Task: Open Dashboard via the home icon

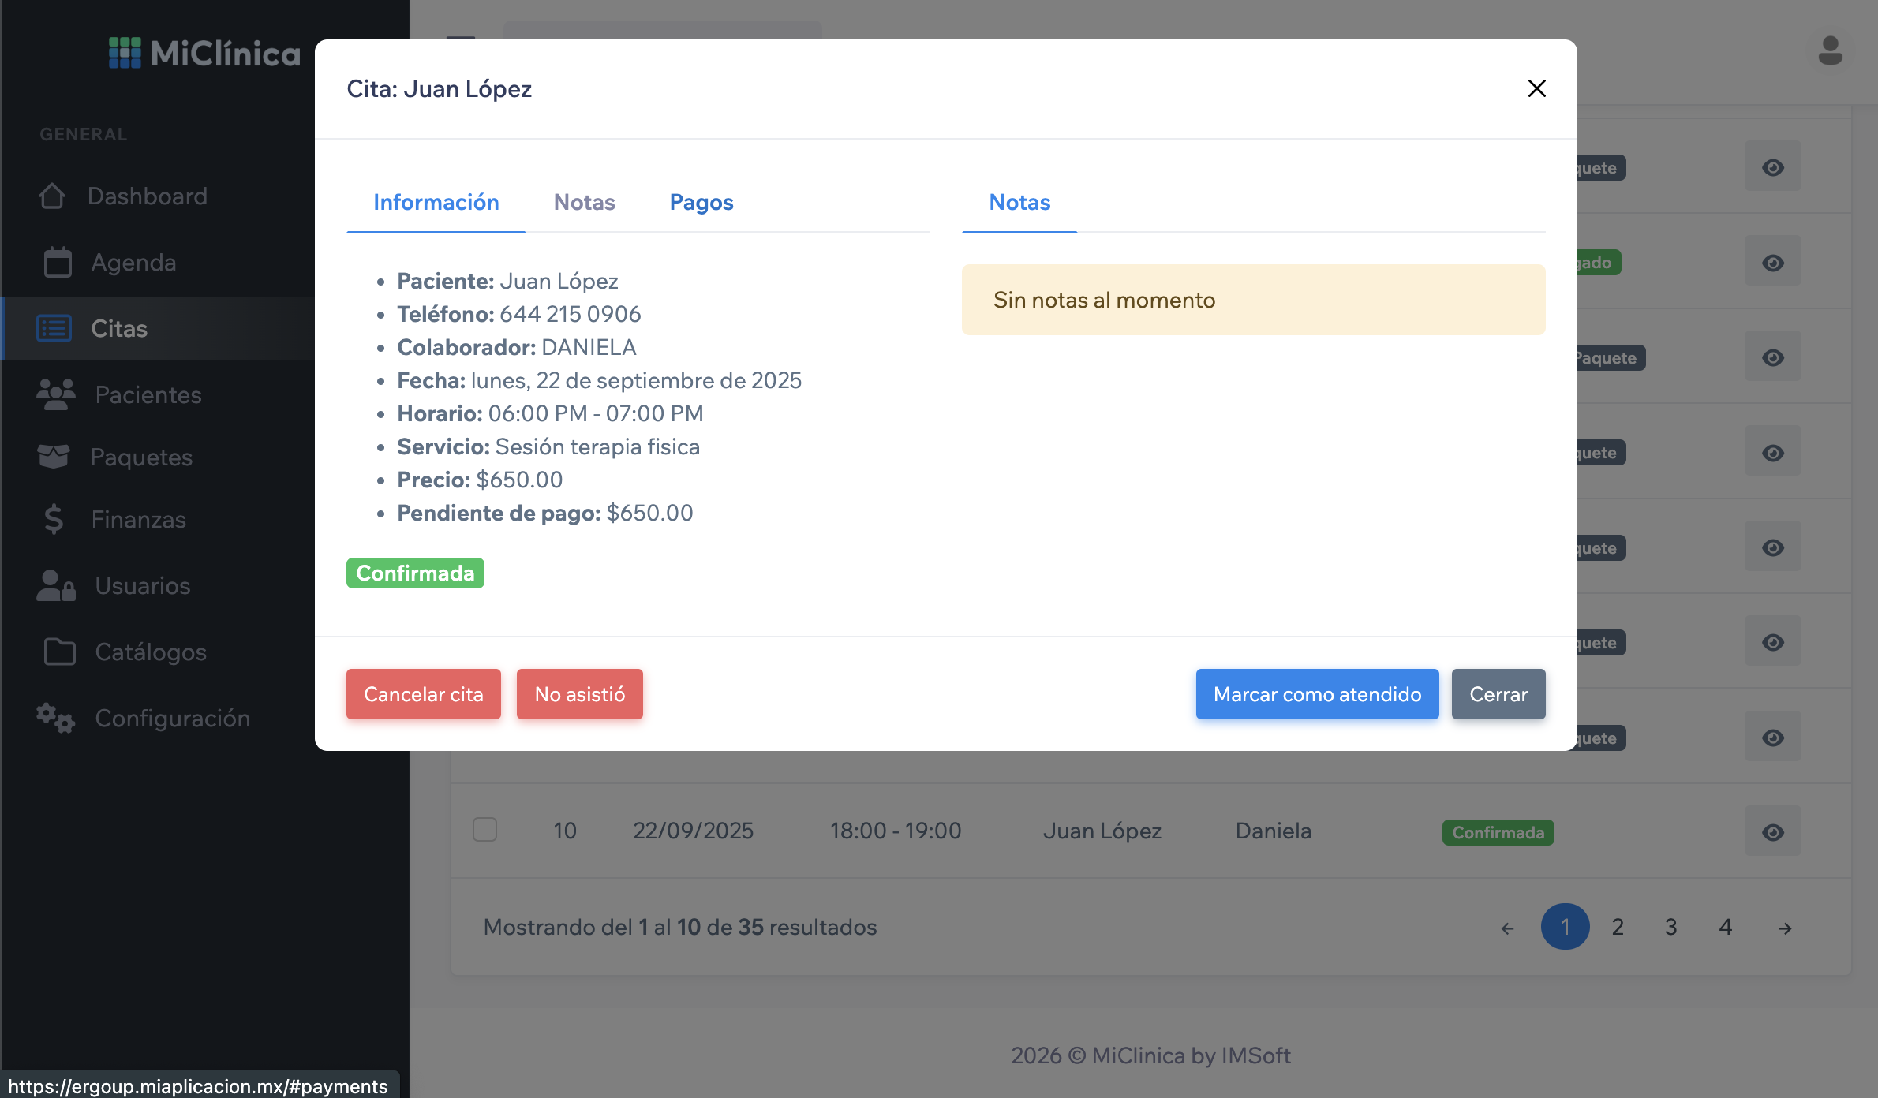Action: [x=52, y=196]
